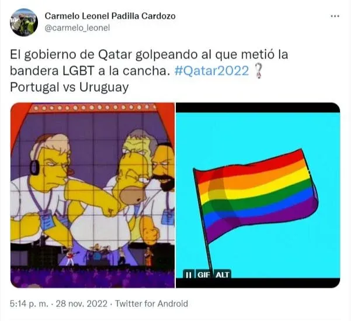The height and width of the screenshot is (321, 354).
Task: Click the Portugal vs Uruguay text line
Action: (x=70, y=87)
